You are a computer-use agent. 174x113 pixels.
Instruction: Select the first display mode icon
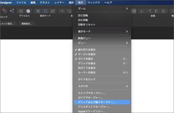[38, 11]
